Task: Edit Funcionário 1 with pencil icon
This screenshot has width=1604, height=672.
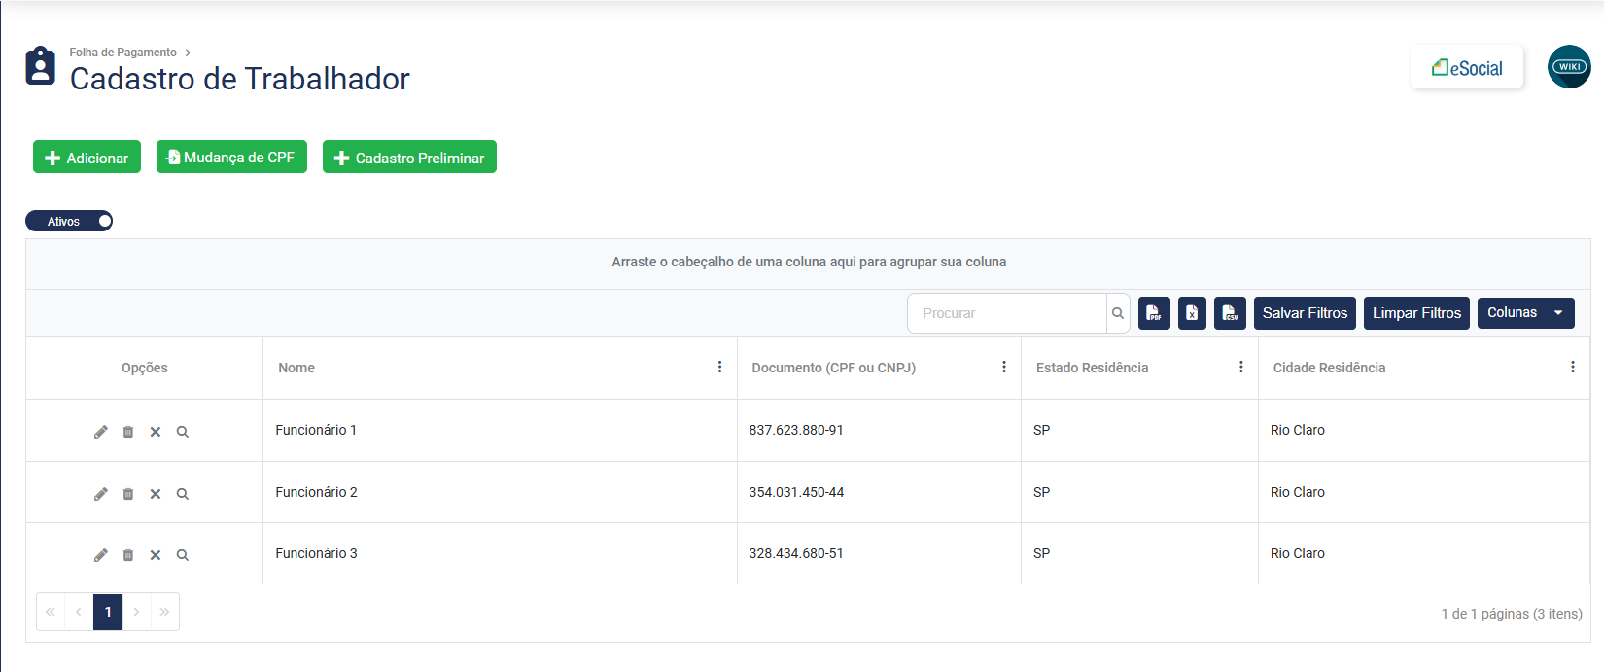Action: (x=101, y=432)
